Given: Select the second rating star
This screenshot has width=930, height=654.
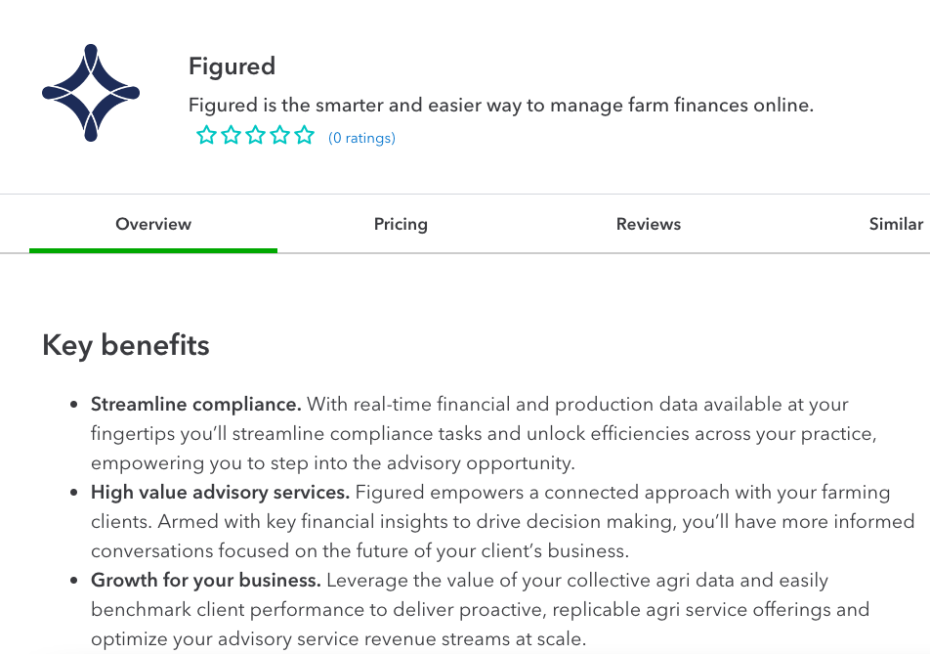Looking at the screenshot, I should (231, 136).
